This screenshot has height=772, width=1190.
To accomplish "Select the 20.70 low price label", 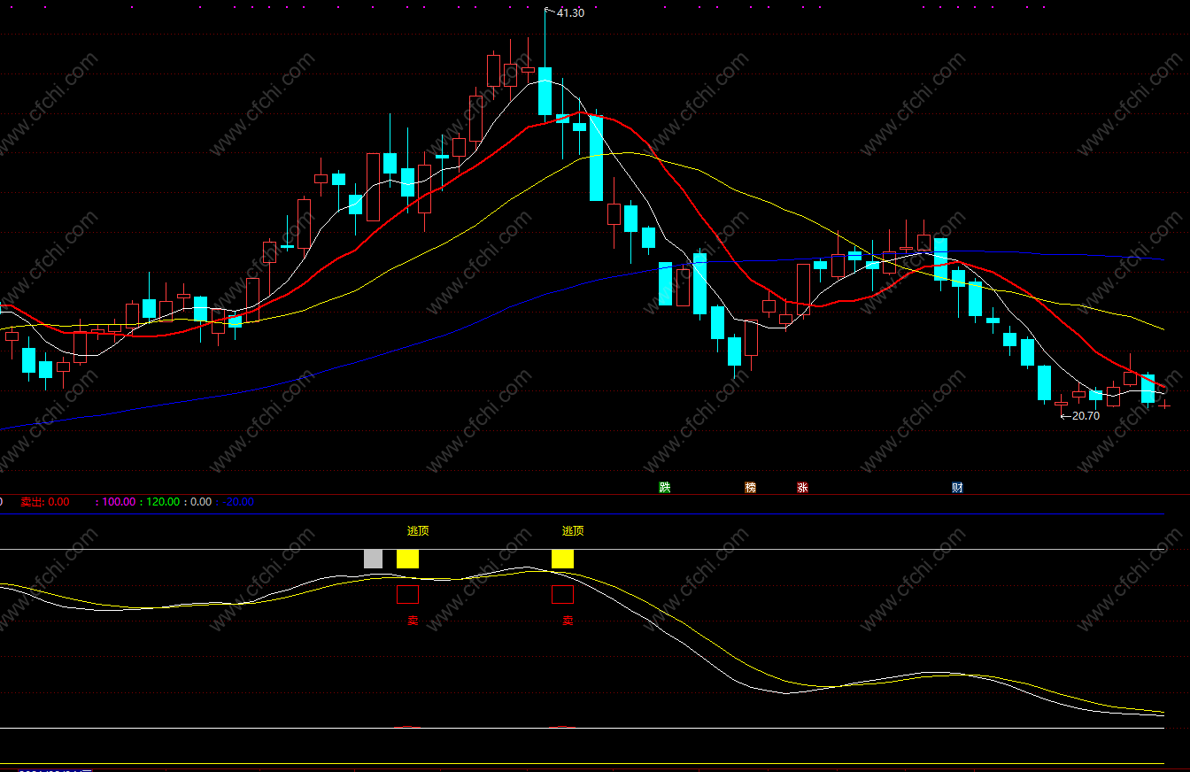I will point(1086,415).
